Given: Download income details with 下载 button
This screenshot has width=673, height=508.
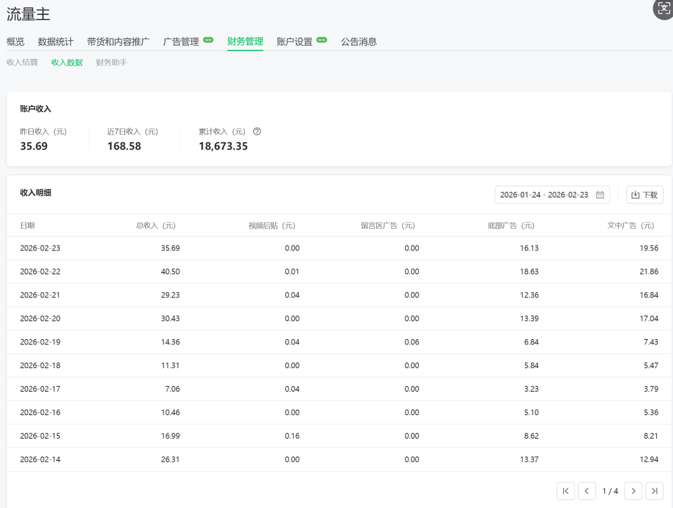Looking at the screenshot, I should click(x=644, y=195).
